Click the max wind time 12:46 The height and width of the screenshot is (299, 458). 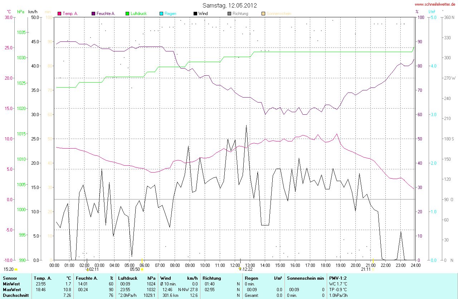click(x=167, y=289)
